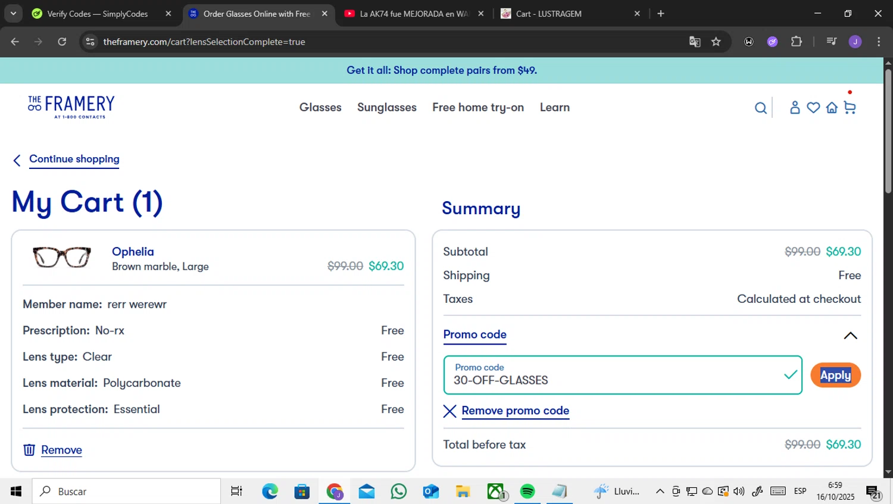
Task: Click the Ophelia glasses thumbnail
Action: point(62,258)
